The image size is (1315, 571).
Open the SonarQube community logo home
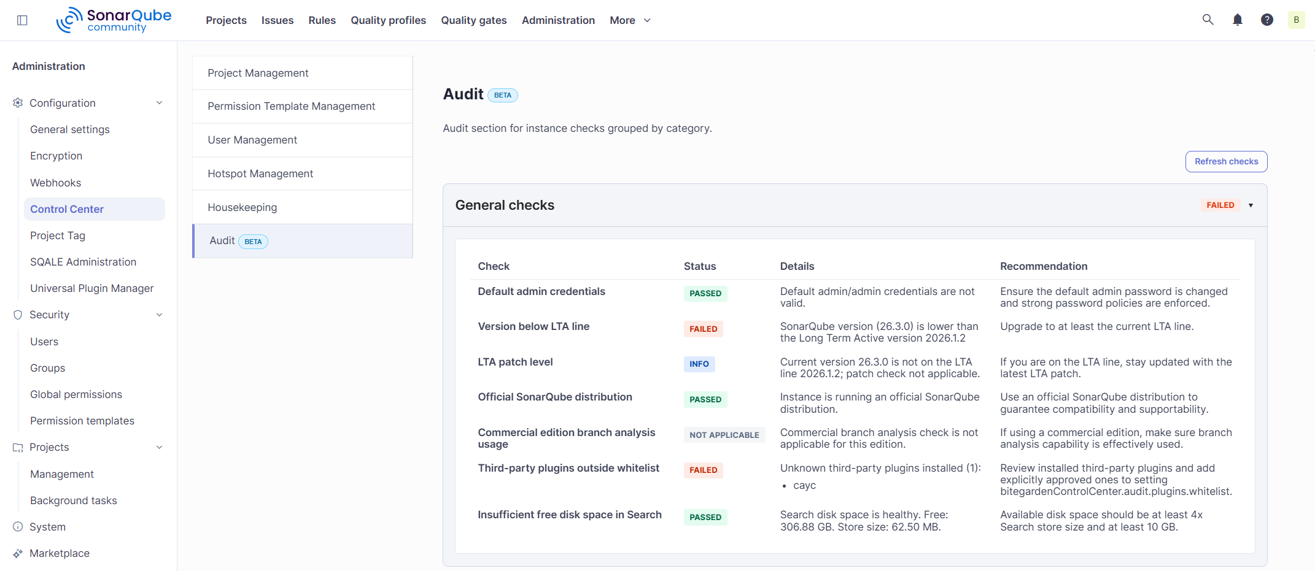coord(114,20)
